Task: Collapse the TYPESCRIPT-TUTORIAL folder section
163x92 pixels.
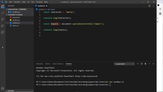Action: click(7, 15)
